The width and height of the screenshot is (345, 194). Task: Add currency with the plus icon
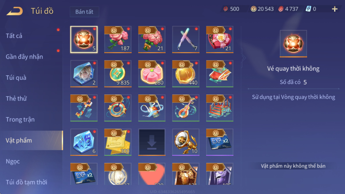tap(335, 9)
